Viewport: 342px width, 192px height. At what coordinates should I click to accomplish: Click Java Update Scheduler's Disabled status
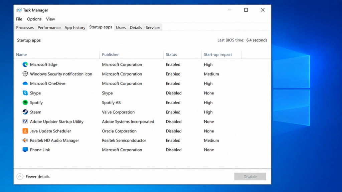tap(174, 131)
